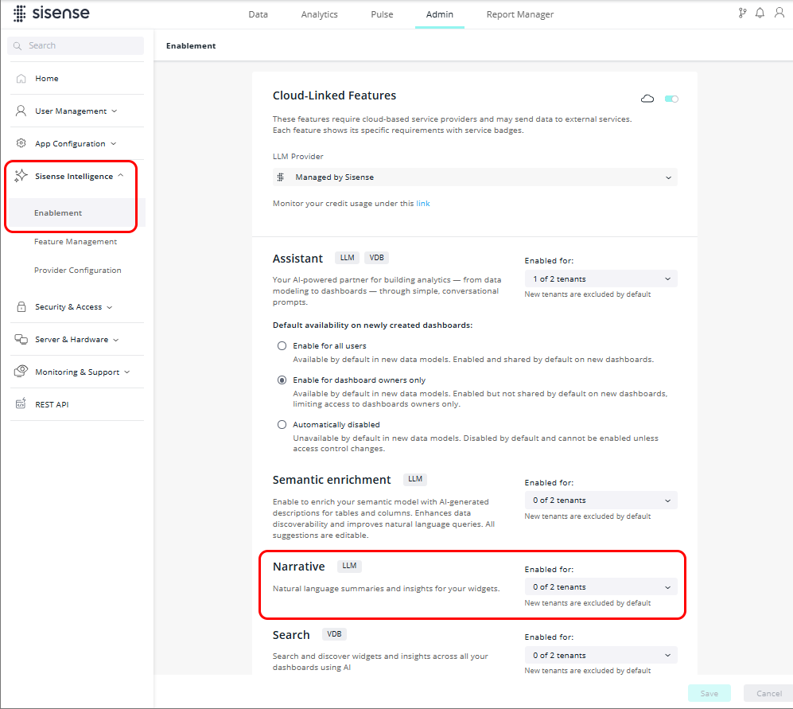Click the LLM badge next to Semantic enrichment
This screenshot has width=793, height=709.
point(415,479)
